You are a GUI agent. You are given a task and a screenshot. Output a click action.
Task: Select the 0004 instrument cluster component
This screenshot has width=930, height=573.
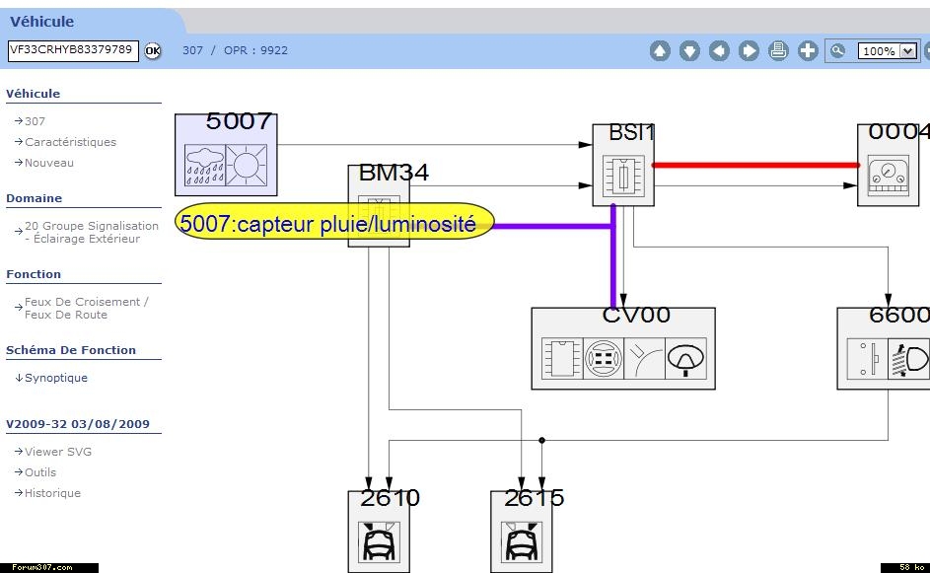pos(888,165)
